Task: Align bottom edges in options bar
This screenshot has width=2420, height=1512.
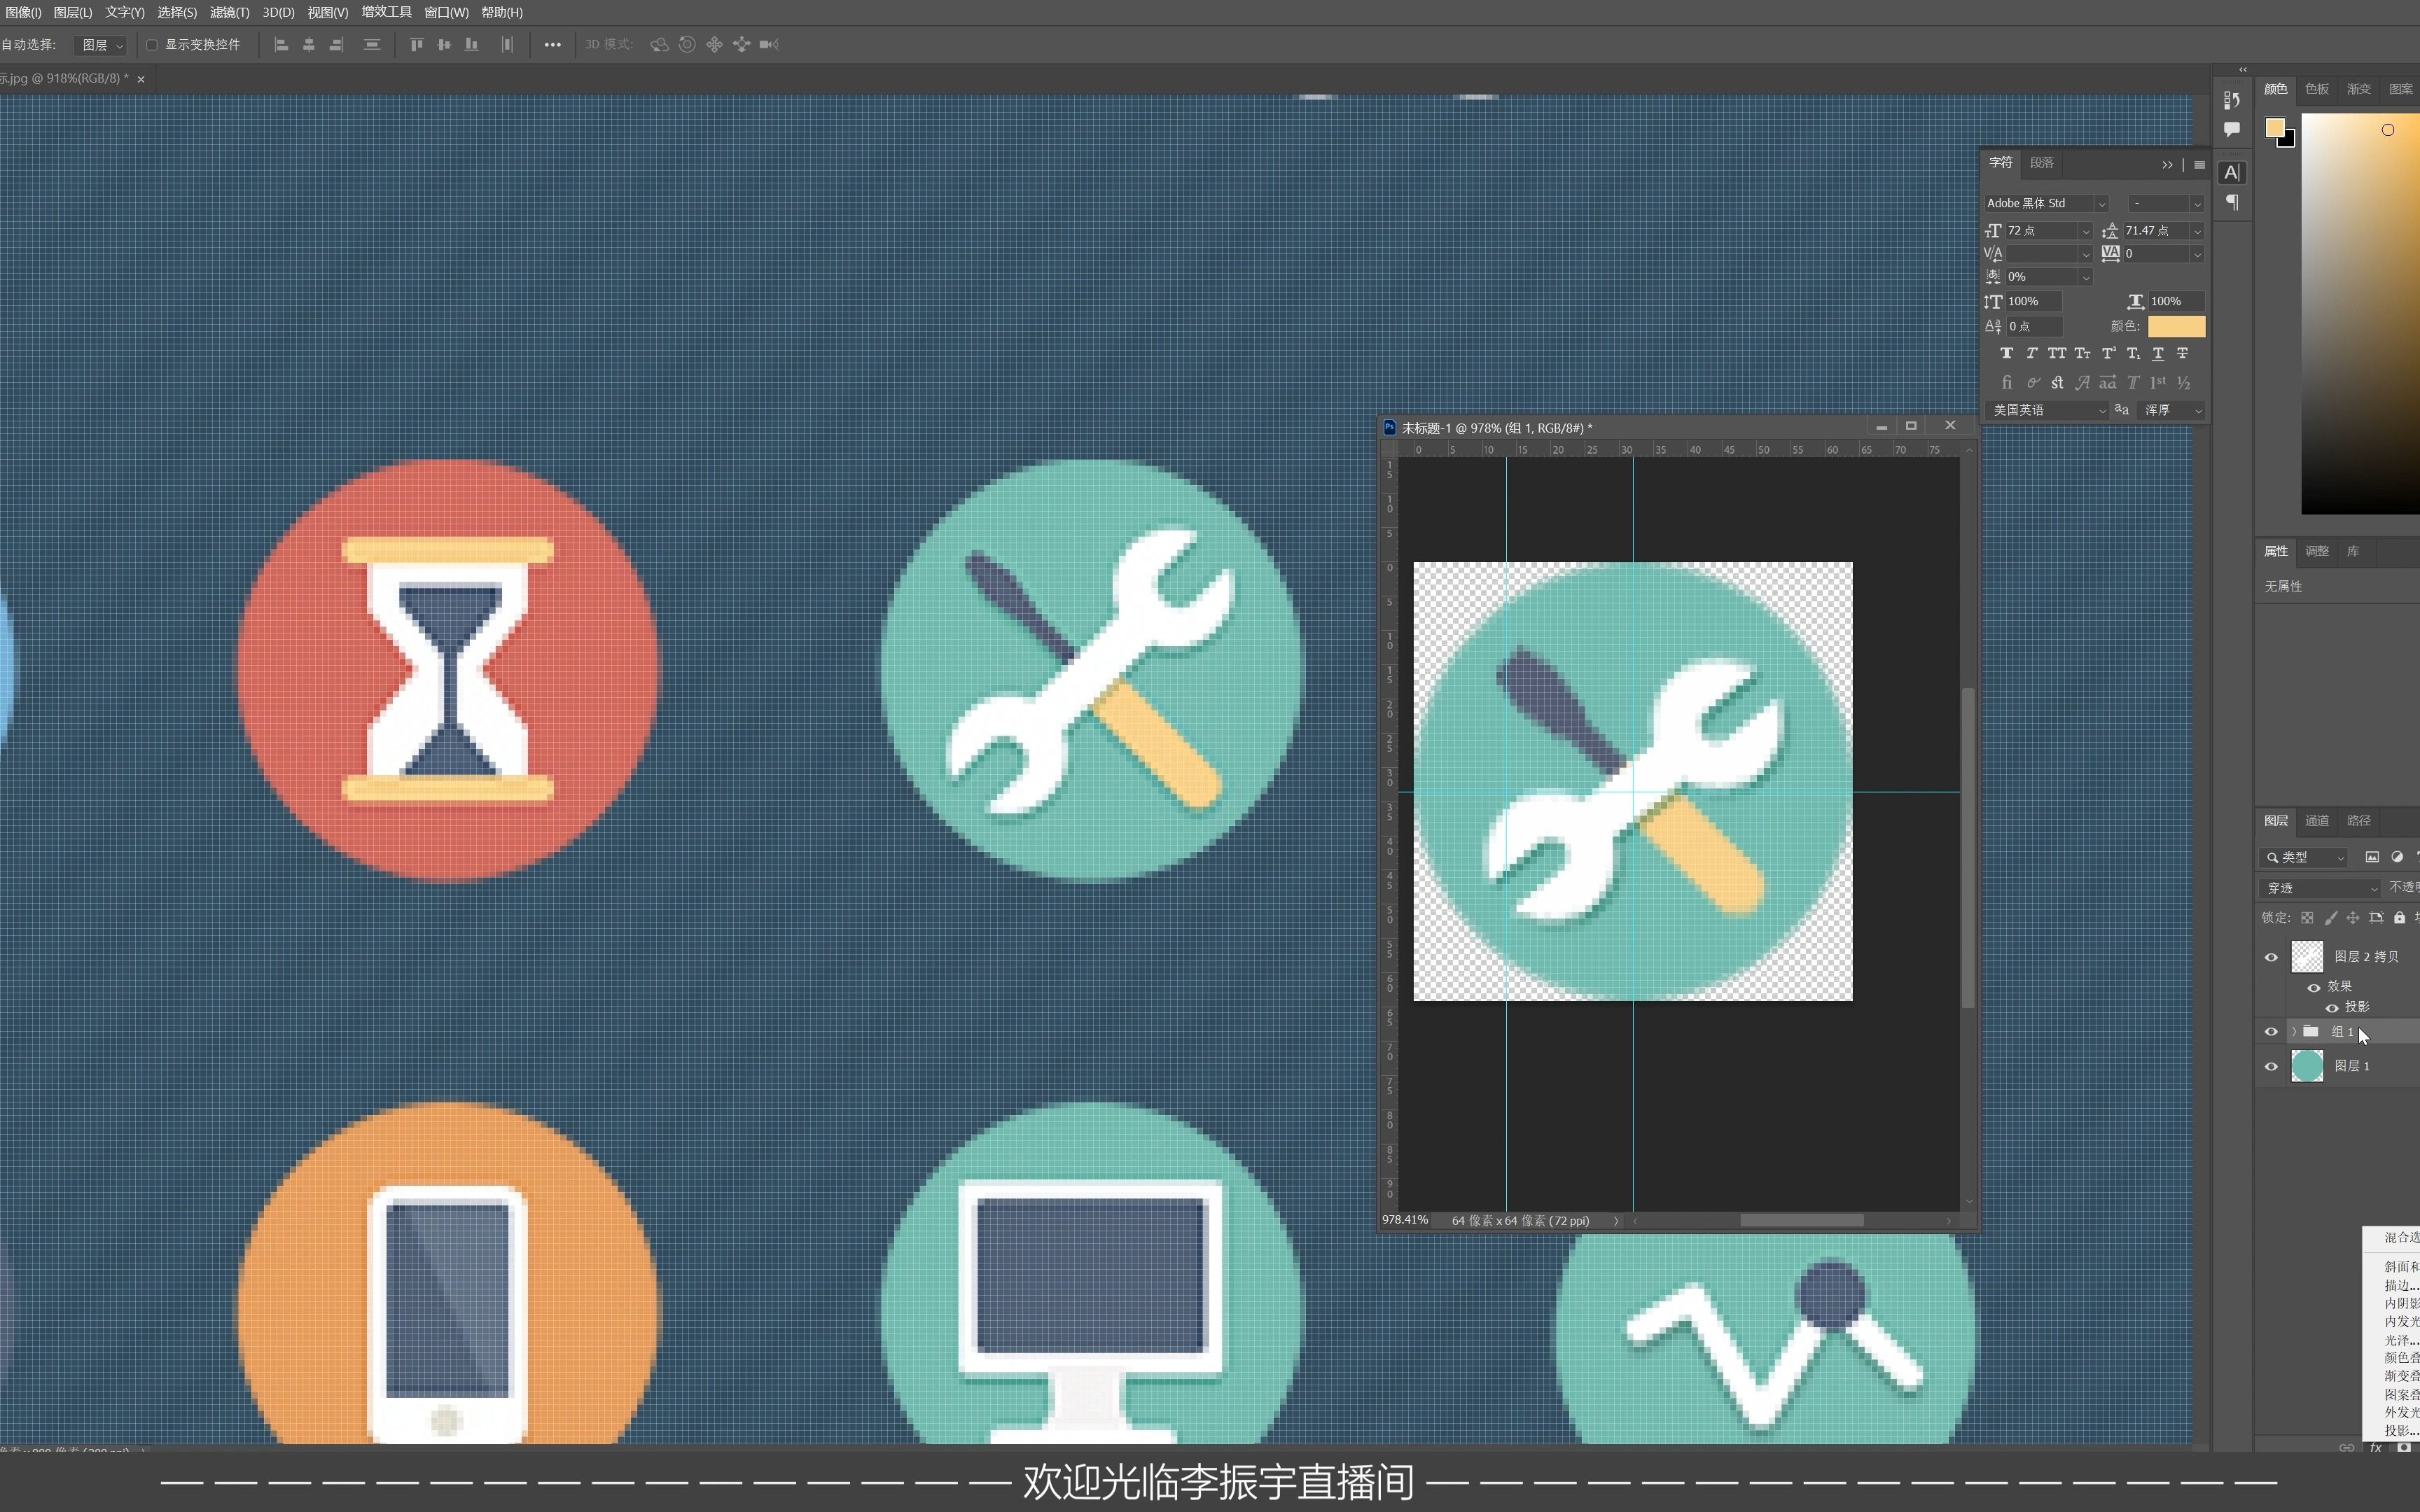Action: 471,45
